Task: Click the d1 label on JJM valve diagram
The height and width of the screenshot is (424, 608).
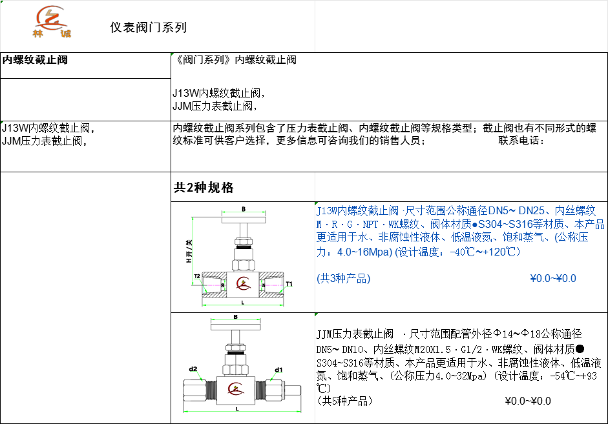Action: [x=278, y=370]
